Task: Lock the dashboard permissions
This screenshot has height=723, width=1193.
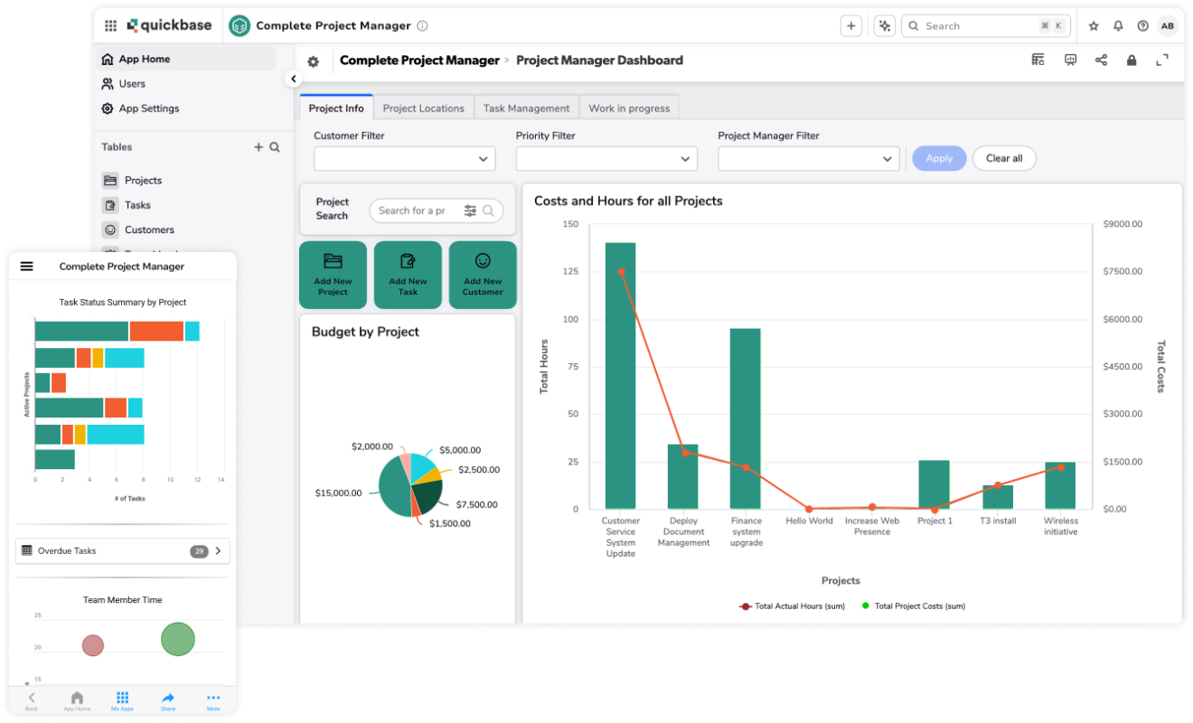Action: [1132, 60]
